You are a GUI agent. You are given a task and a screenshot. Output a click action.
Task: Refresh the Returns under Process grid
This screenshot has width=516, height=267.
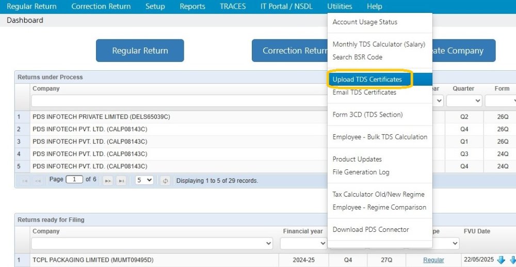(x=165, y=181)
